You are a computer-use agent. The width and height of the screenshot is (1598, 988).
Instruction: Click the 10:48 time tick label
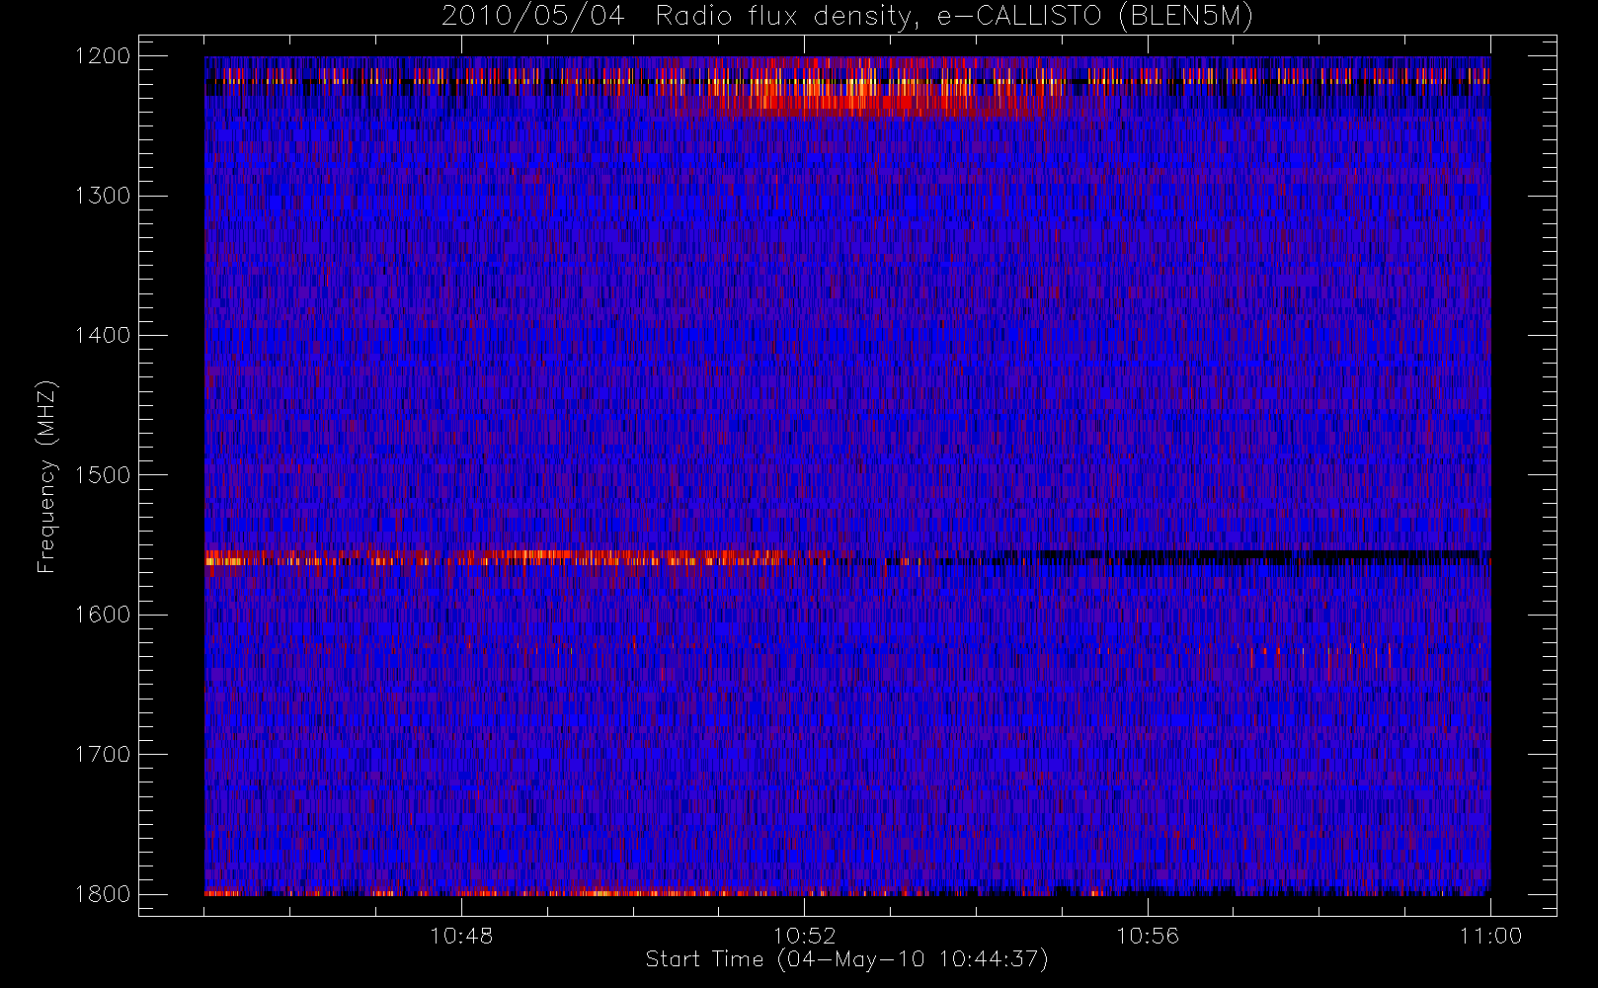(461, 936)
